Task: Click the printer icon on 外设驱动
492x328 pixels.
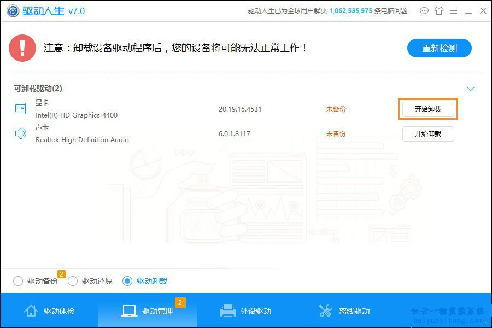Action: tap(227, 311)
